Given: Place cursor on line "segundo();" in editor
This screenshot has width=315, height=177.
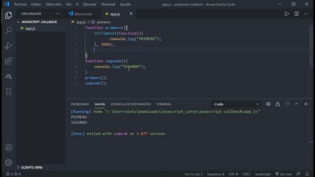Looking at the screenshot, I should (96, 83).
